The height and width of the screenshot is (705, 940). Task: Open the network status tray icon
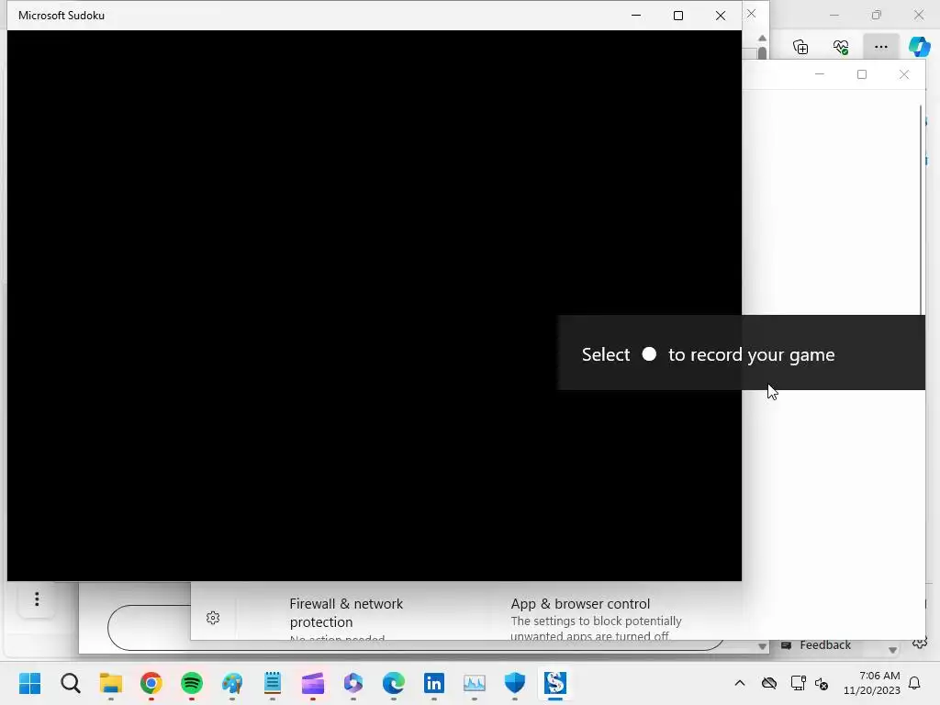click(798, 683)
